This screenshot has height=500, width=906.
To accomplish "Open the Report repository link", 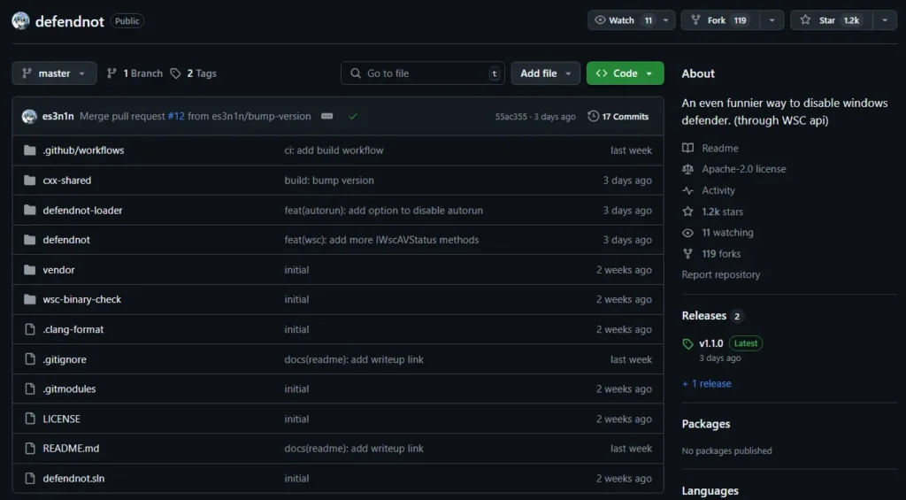I will (720, 274).
